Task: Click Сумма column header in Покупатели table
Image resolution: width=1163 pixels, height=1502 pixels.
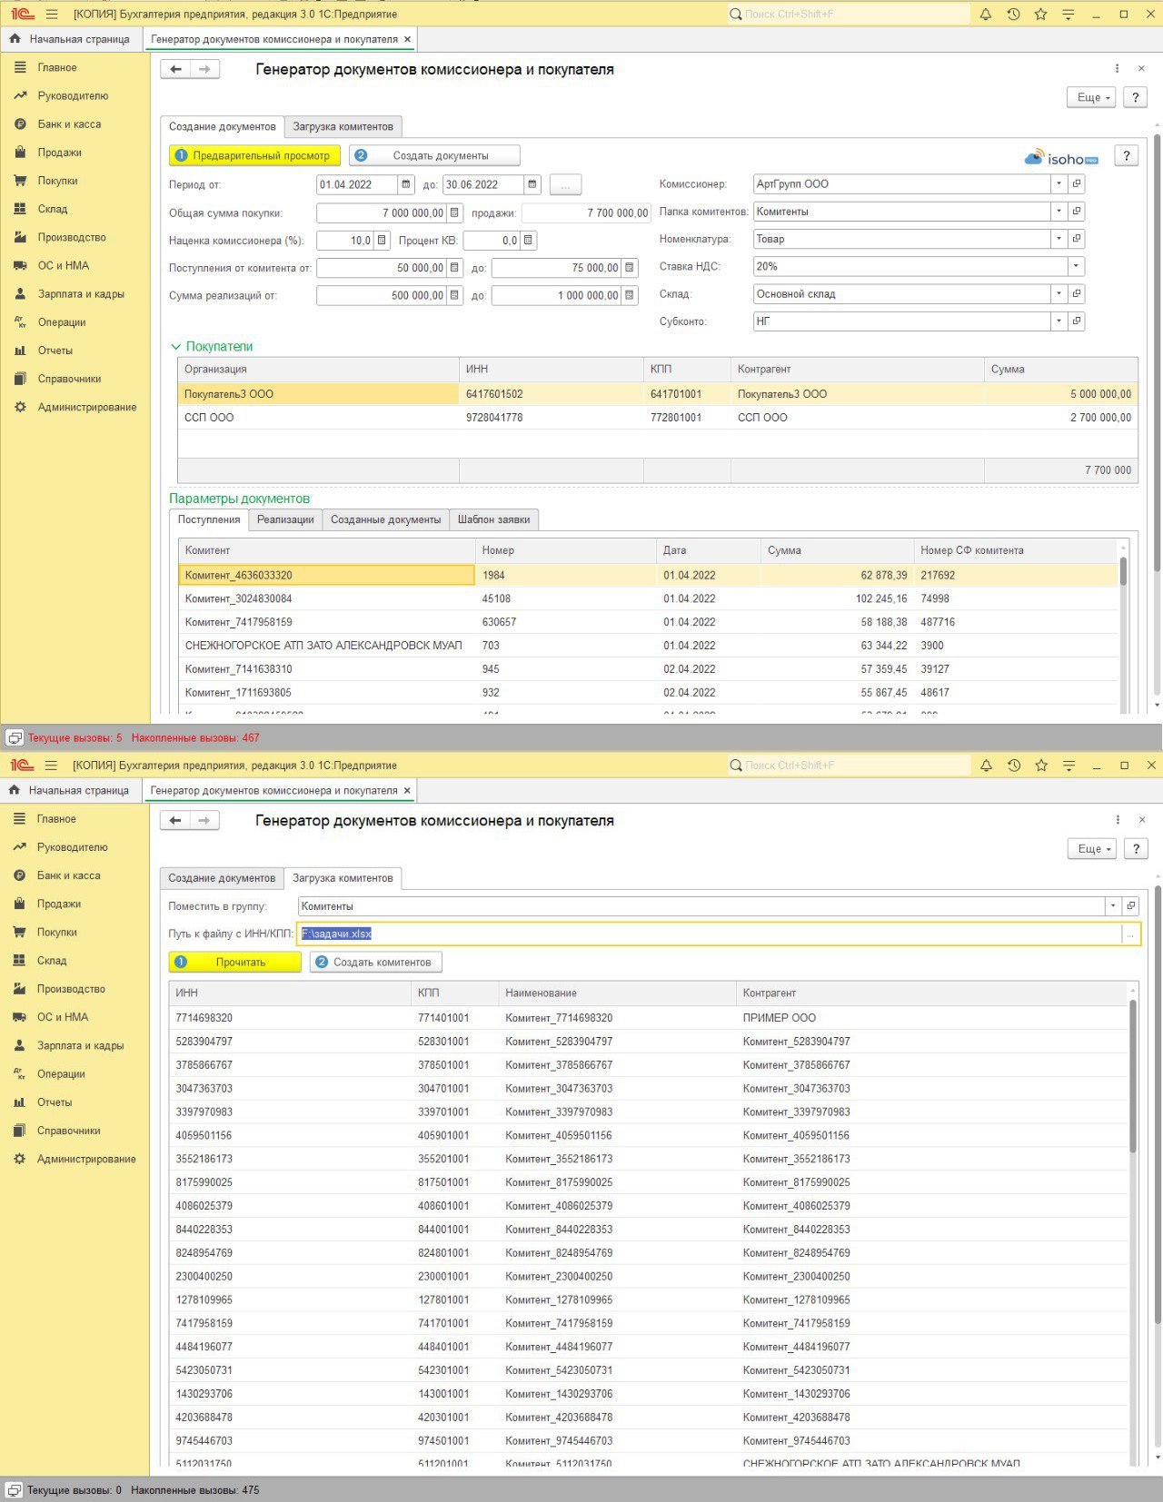Action: click(x=1060, y=370)
